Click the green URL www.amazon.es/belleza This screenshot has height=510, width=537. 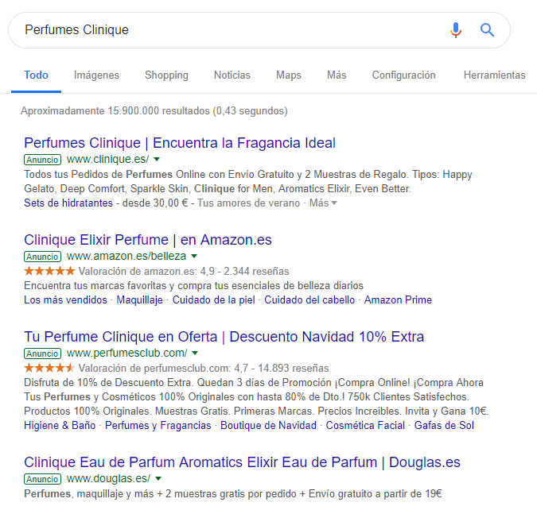pyautogui.click(x=126, y=256)
